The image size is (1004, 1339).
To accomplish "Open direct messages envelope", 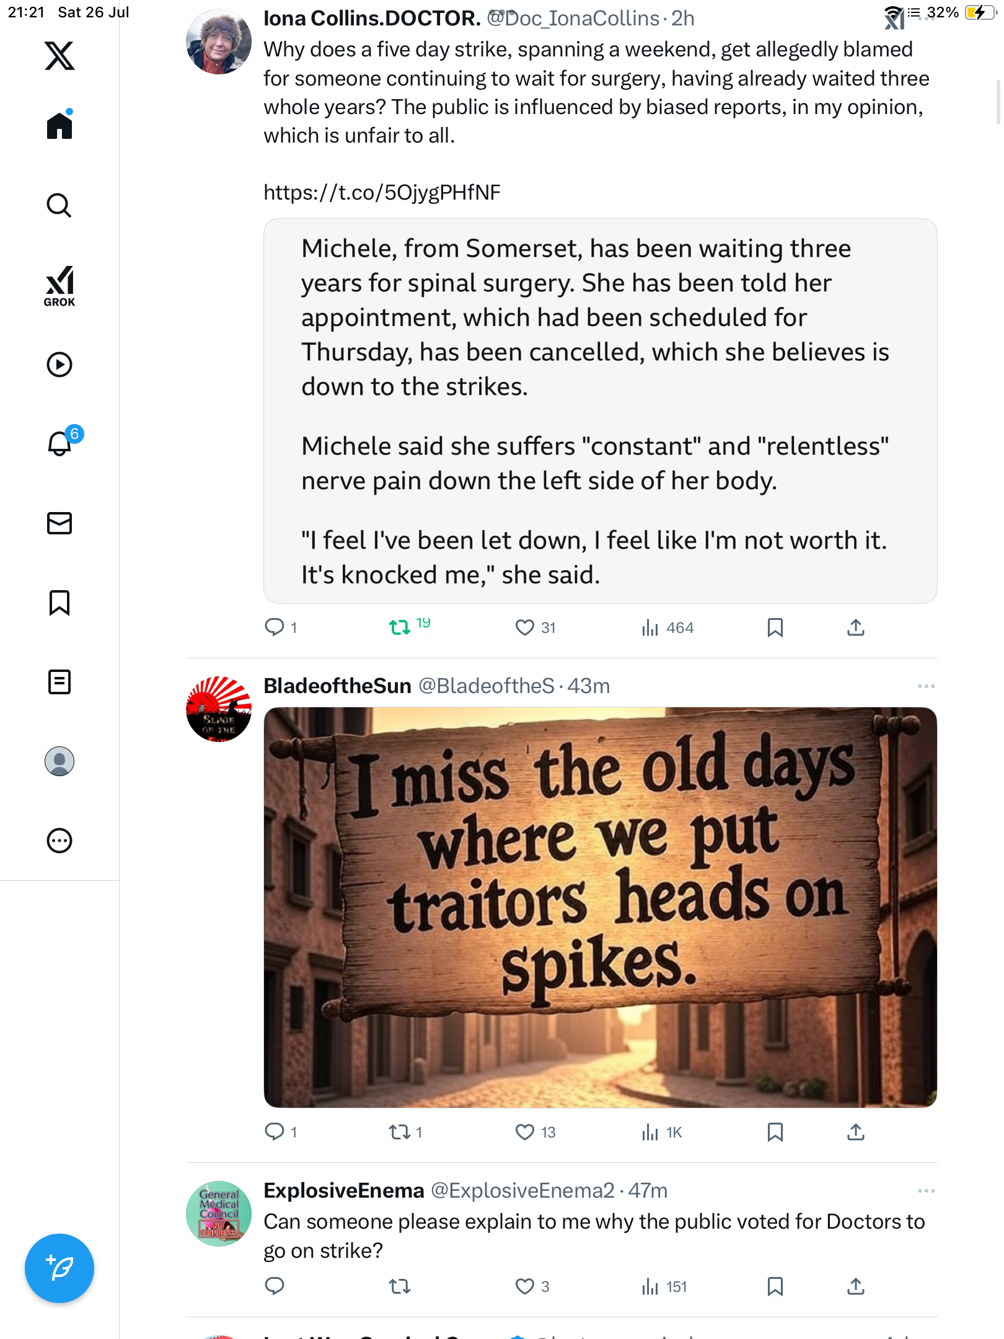I will 59,523.
